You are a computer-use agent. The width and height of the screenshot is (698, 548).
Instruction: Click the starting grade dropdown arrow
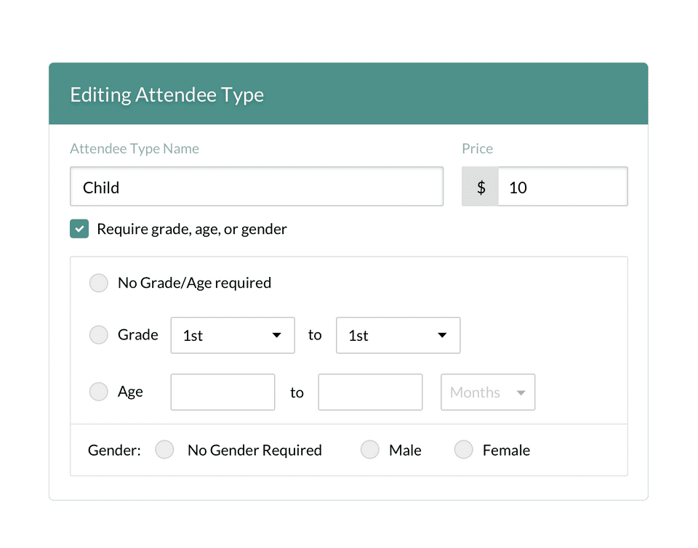(x=276, y=335)
